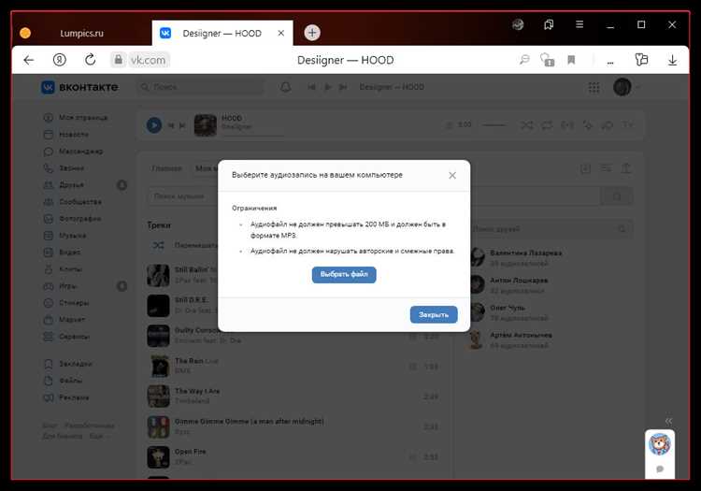
Task: Reload the page with the refresh icon
Action: (91, 60)
